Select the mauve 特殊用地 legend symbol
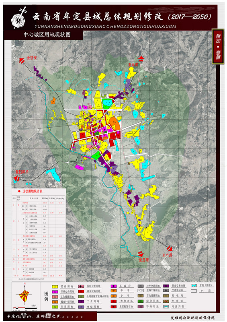The height and width of the screenshot is (322, 227). [141, 307]
